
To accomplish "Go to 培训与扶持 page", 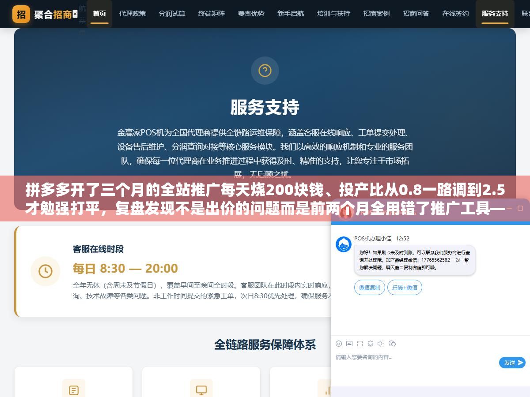I will tap(333, 14).
